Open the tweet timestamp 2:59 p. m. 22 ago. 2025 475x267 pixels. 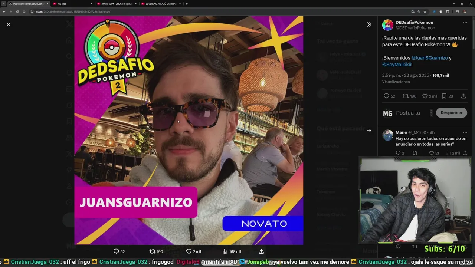[x=406, y=75]
